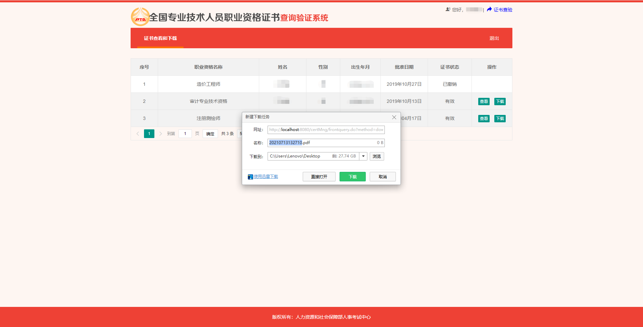The width and height of the screenshot is (643, 327).
Task: Click the 直接打开 button
Action: click(319, 177)
